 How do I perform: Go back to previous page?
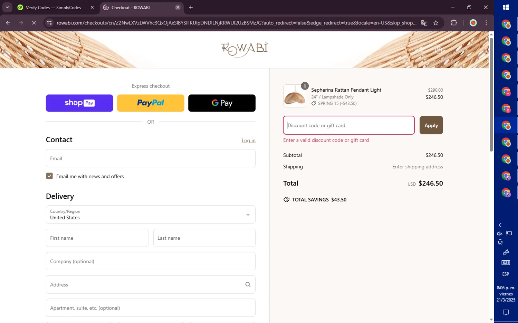[8, 23]
